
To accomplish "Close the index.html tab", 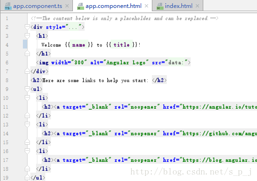I will tap(198, 6).
